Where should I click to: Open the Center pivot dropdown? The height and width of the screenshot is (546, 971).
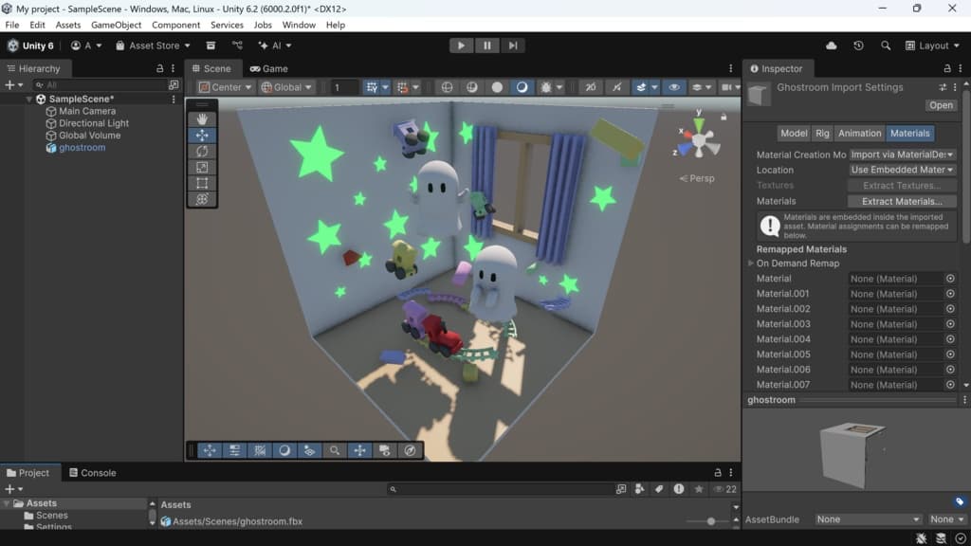point(226,87)
